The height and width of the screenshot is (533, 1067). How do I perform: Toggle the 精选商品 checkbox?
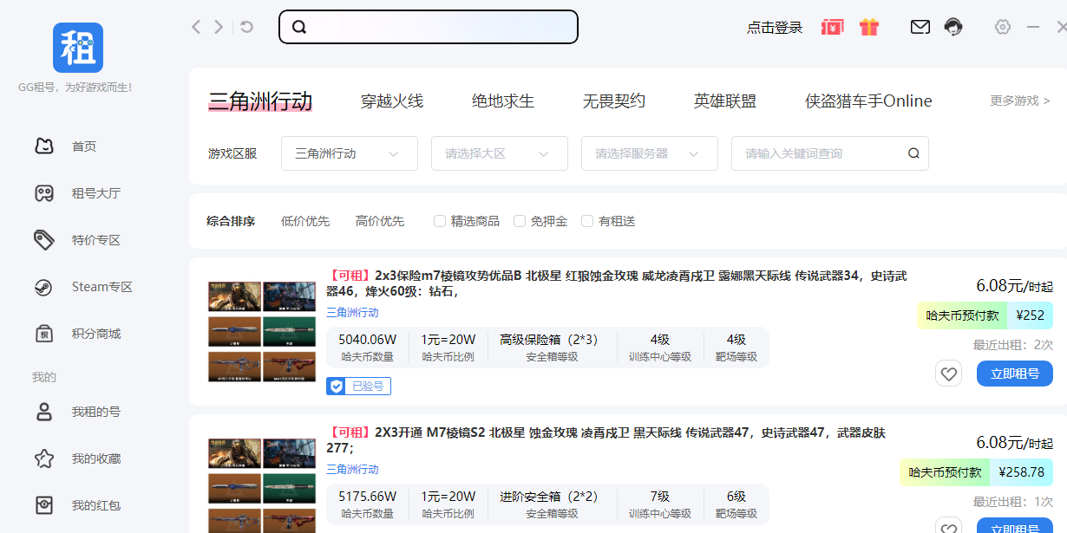(440, 221)
